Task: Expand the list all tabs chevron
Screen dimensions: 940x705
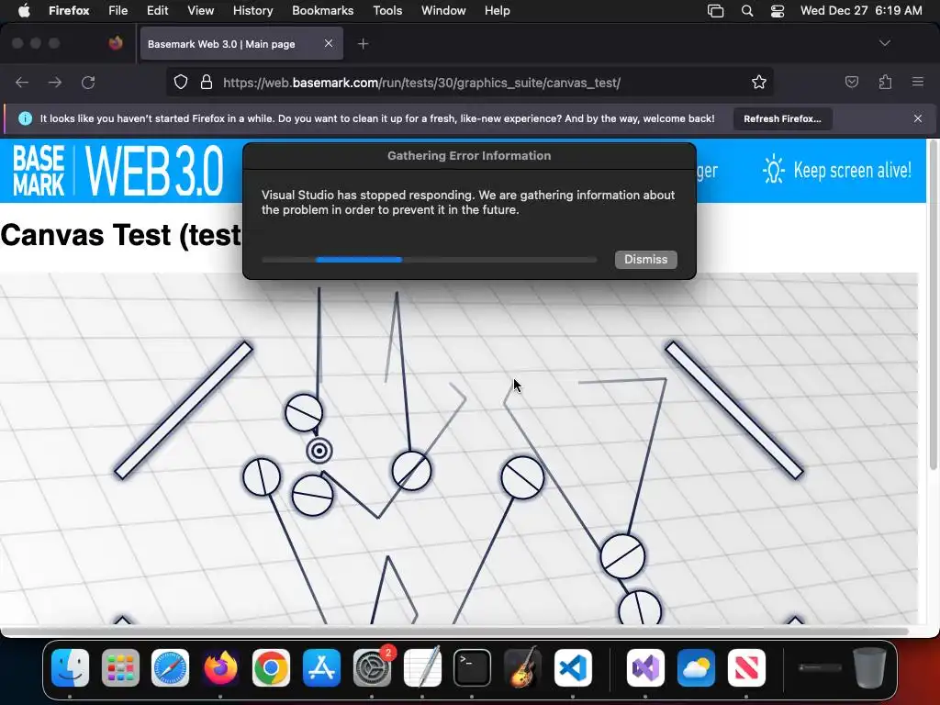Action: (885, 43)
